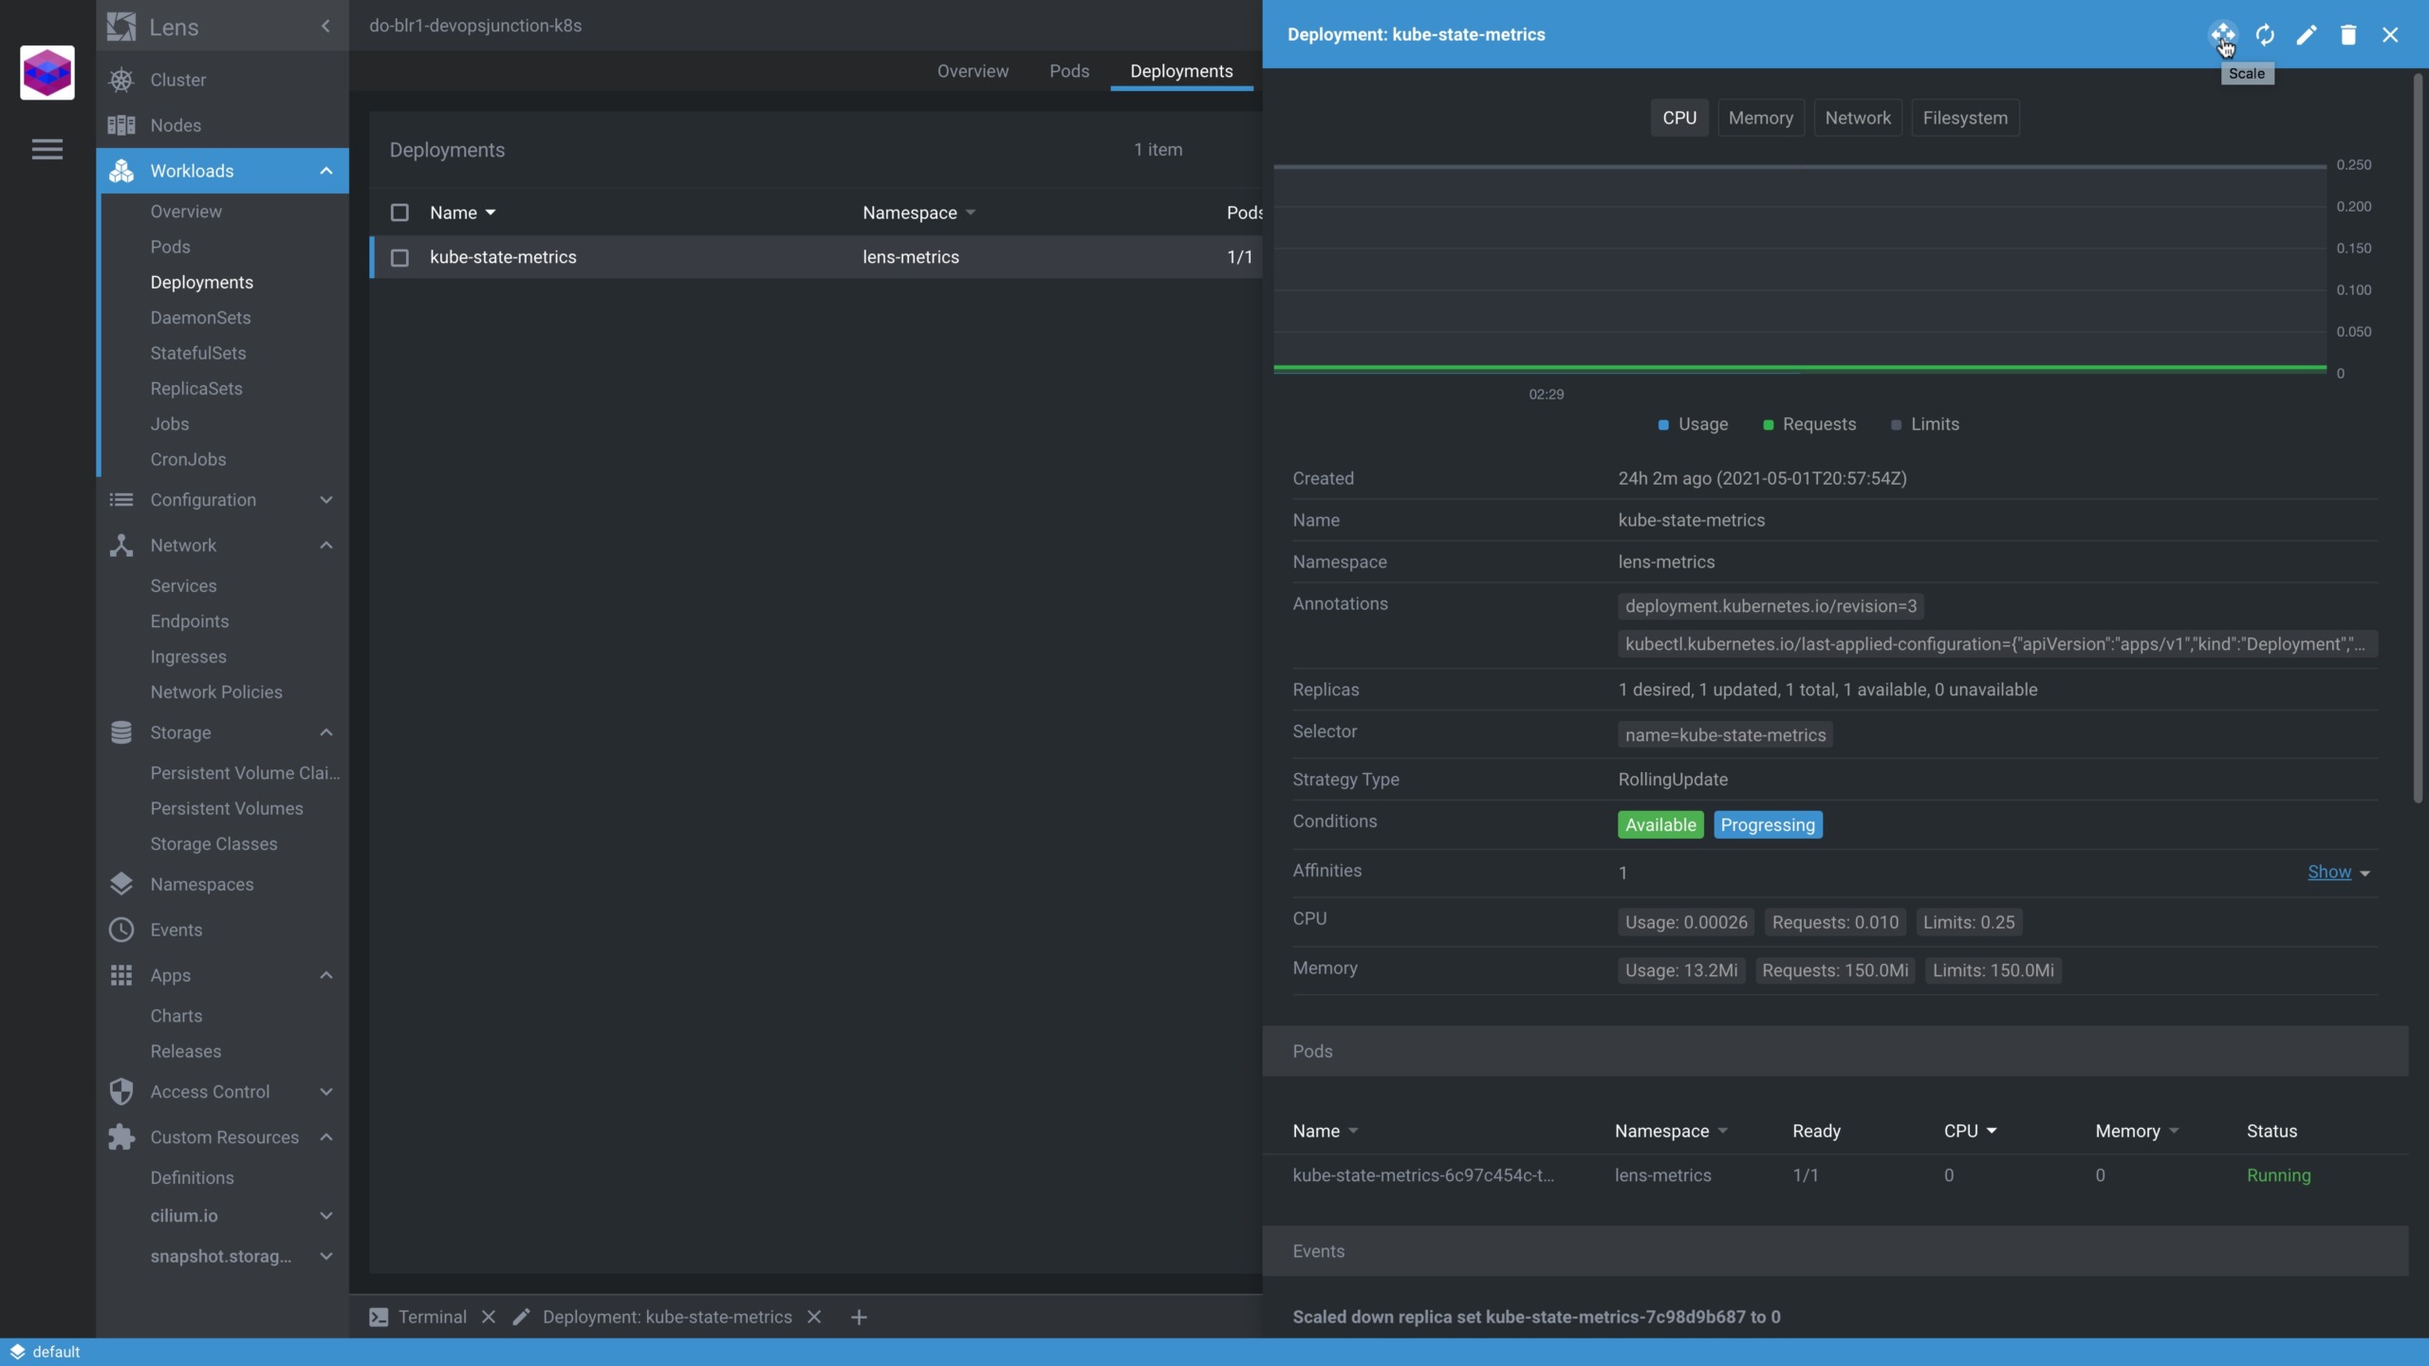Sort pods table by CPU column
This screenshot has width=2429, height=1366.
coord(1970,1131)
